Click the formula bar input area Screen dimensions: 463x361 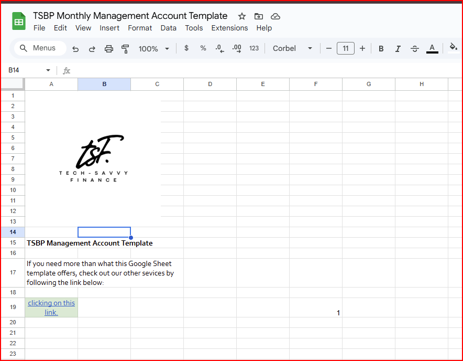click(157, 70)
